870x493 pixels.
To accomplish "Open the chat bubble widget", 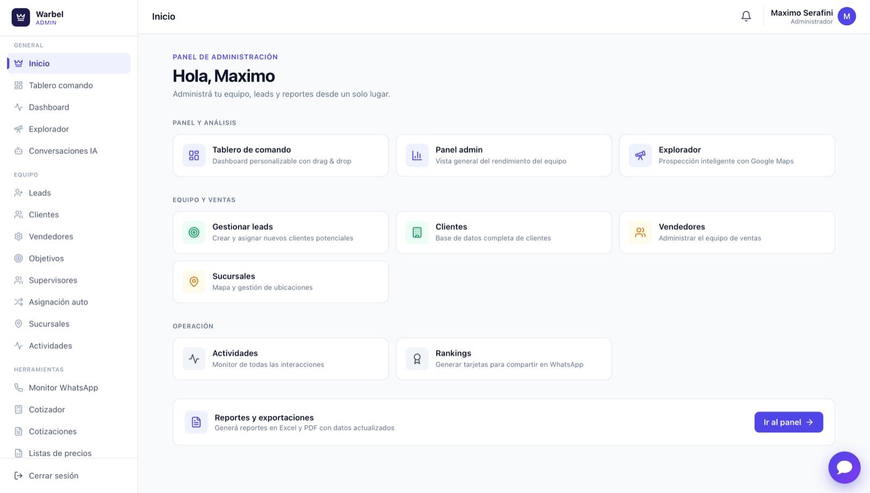I will click(844, 467).
